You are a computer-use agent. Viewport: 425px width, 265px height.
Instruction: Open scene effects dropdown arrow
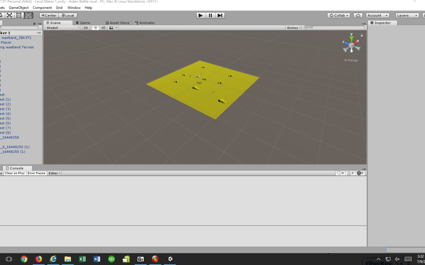116,27
